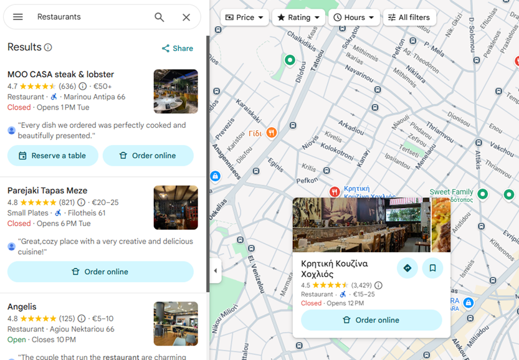The image size is (519, 360).
Task: Click info icon next to Angelis reviews
Action: (x=82, y=319)
